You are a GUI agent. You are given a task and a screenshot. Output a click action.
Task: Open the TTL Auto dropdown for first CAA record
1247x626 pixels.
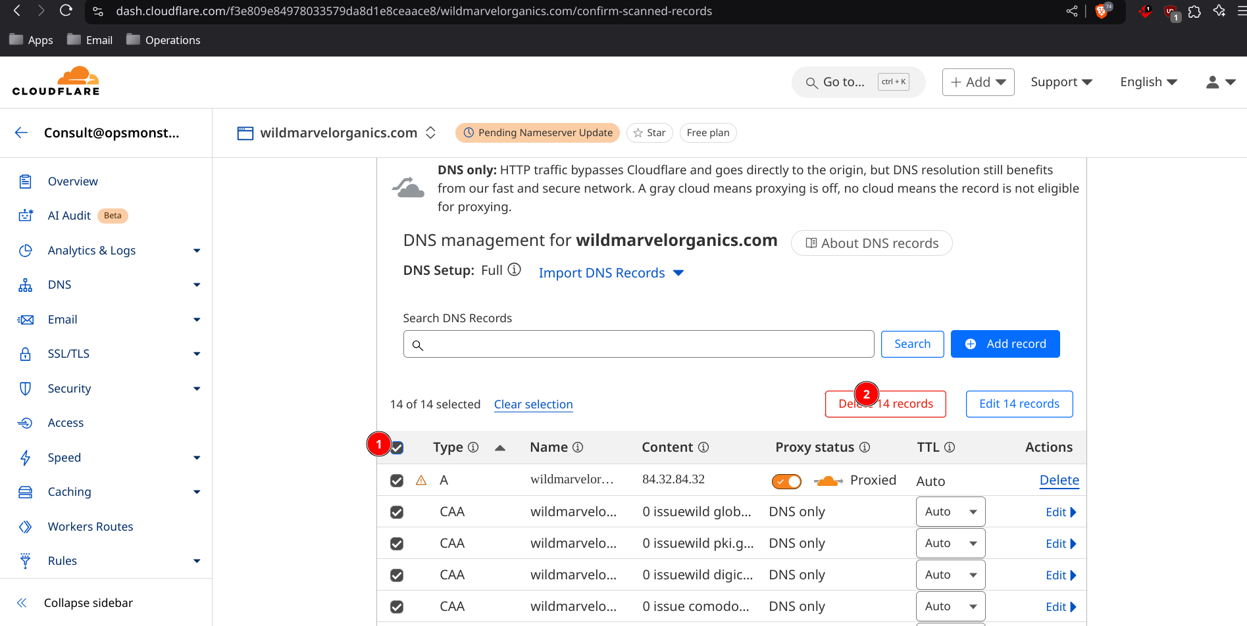[950, 512]
